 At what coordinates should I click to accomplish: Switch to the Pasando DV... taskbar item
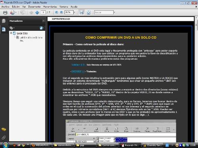click(x=130, y=145)
